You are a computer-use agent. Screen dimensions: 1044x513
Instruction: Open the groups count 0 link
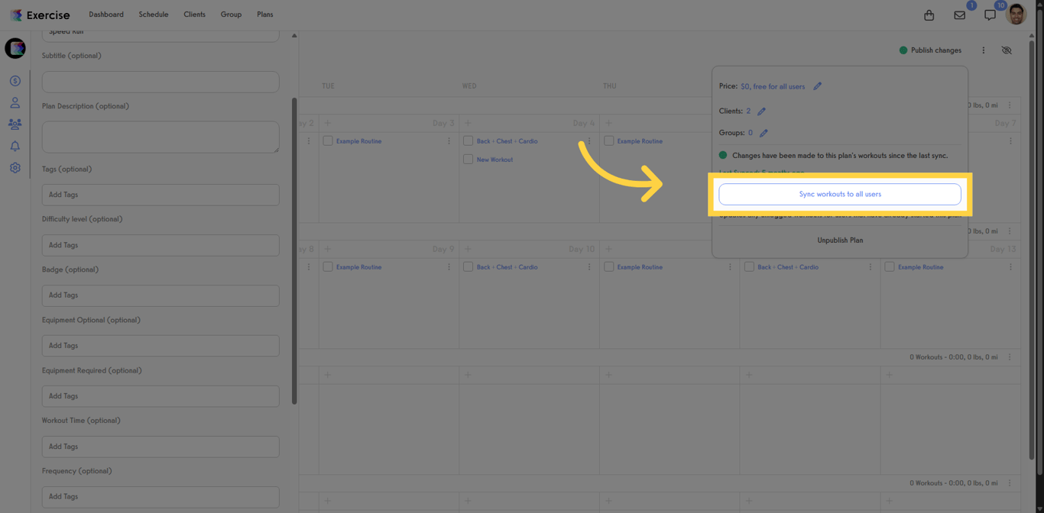[751, 133]
